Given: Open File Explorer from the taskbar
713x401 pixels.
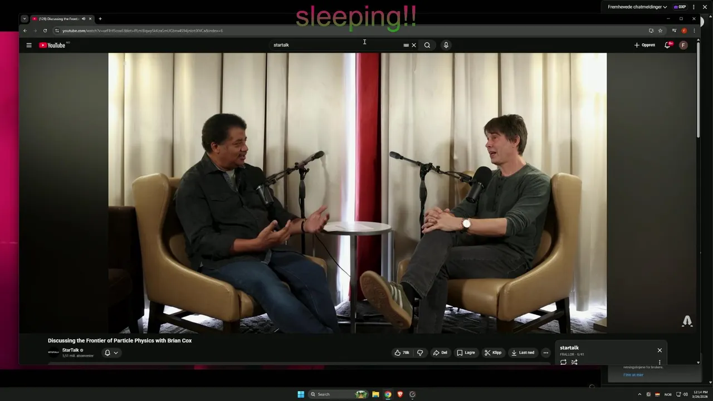Looking at the screenshot, I should click(375, 394).
